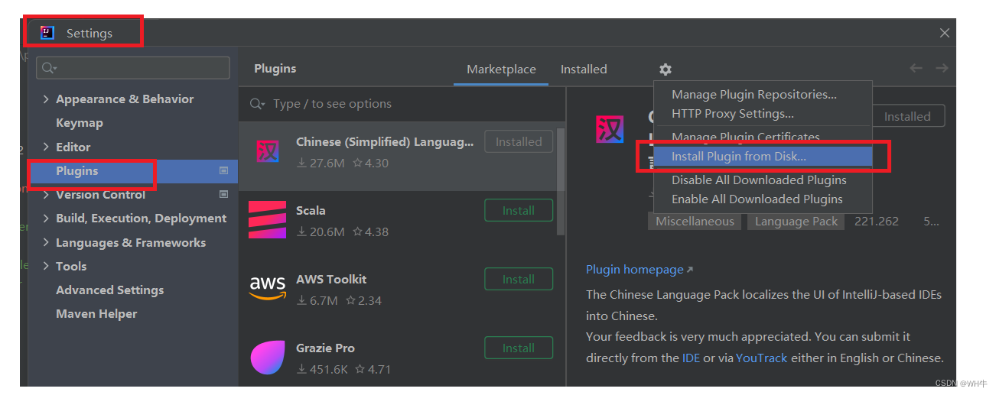Expand the Tools settings node
999x395 pixels.
pos(46,267)
